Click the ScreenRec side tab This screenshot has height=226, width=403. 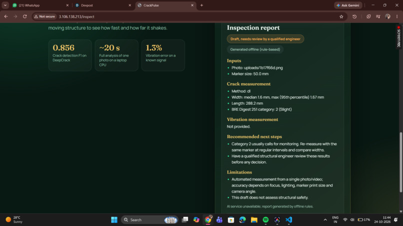click(x=398, y=37)
